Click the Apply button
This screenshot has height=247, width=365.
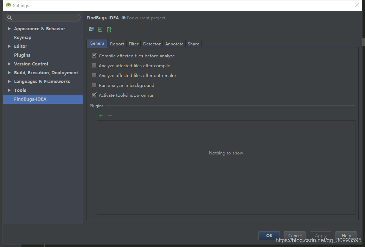pos(321,236)
